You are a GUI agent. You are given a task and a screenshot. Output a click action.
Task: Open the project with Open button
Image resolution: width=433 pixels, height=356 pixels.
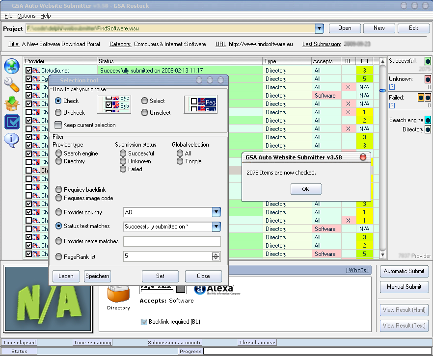[345, 28]
